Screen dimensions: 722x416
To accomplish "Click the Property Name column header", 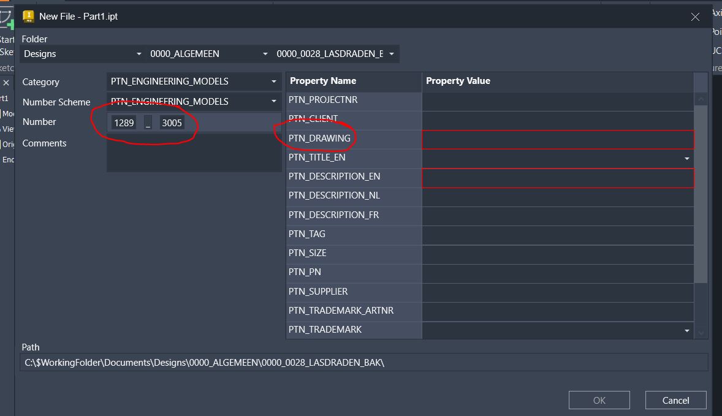I will point(354,81).
